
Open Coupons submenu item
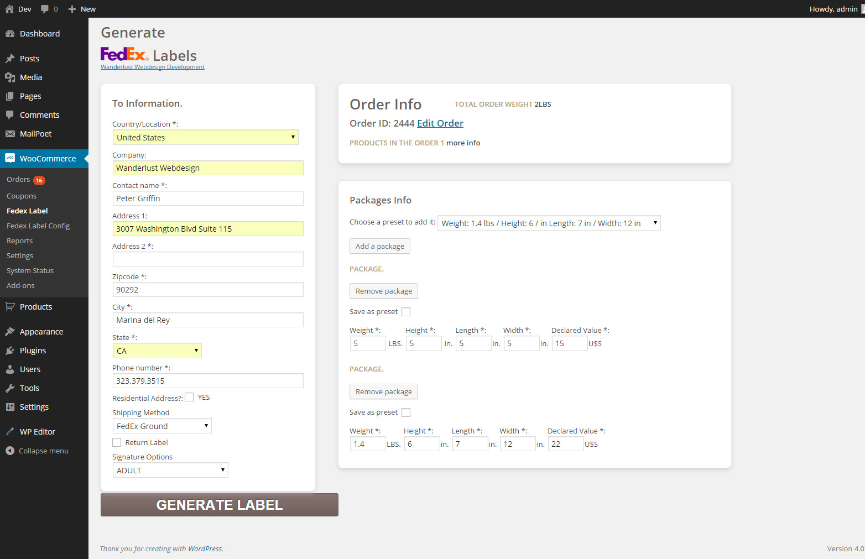pos(22,196)
